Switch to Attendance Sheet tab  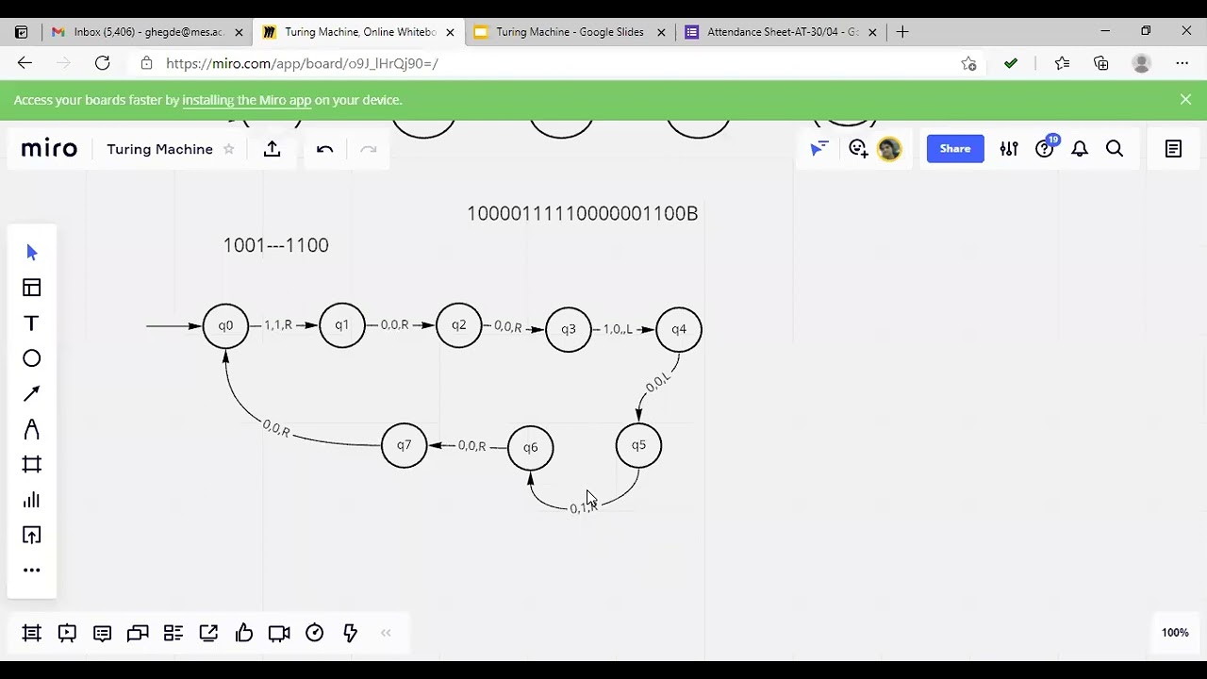[x=783, y=32]
